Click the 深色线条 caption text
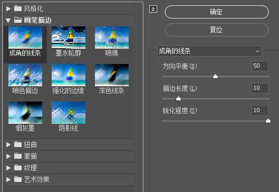 coord(112,90)
